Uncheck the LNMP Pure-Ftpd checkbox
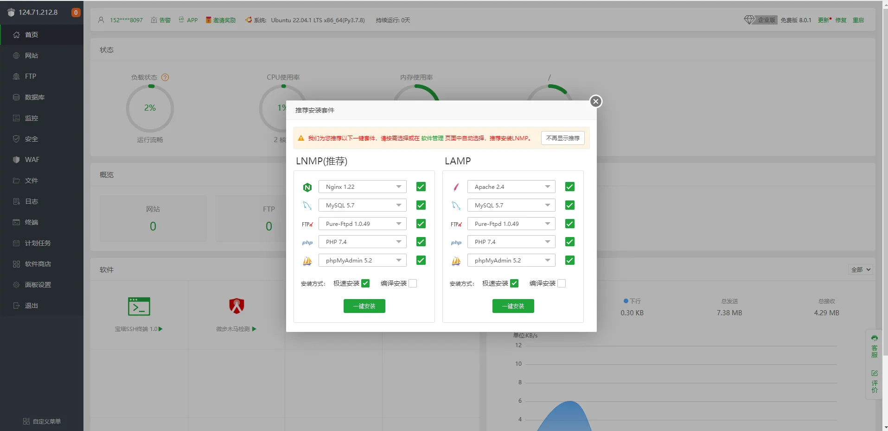The image size is (888, 431). [421, 224]
